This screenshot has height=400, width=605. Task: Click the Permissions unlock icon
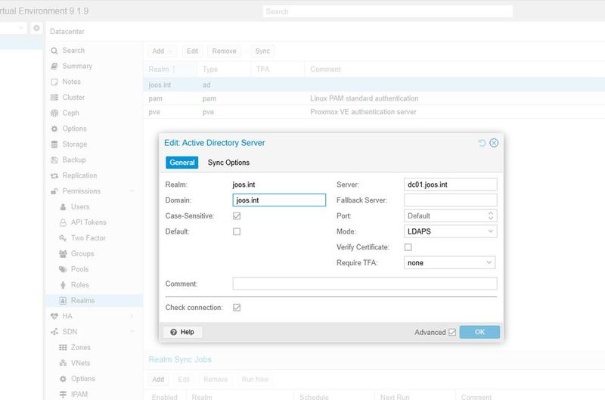pyautogui.click(x=54, y=191)
